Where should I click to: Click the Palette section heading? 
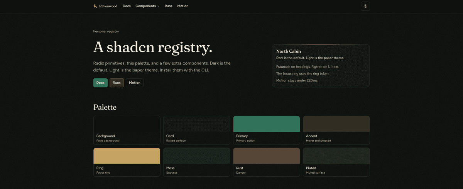(105, 107)
